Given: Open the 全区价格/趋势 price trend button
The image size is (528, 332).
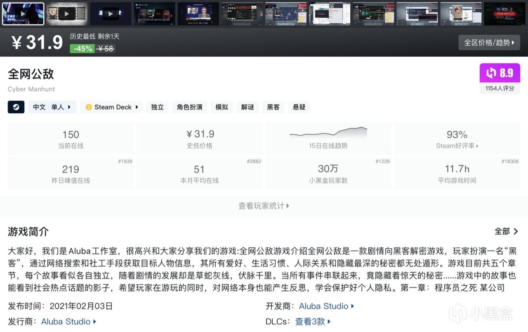Looking at the screenshot, I should (x=489, y=42).
